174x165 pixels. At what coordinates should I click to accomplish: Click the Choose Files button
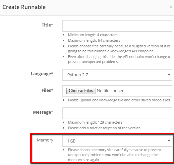pyautogui.click(x=81, y=91)
